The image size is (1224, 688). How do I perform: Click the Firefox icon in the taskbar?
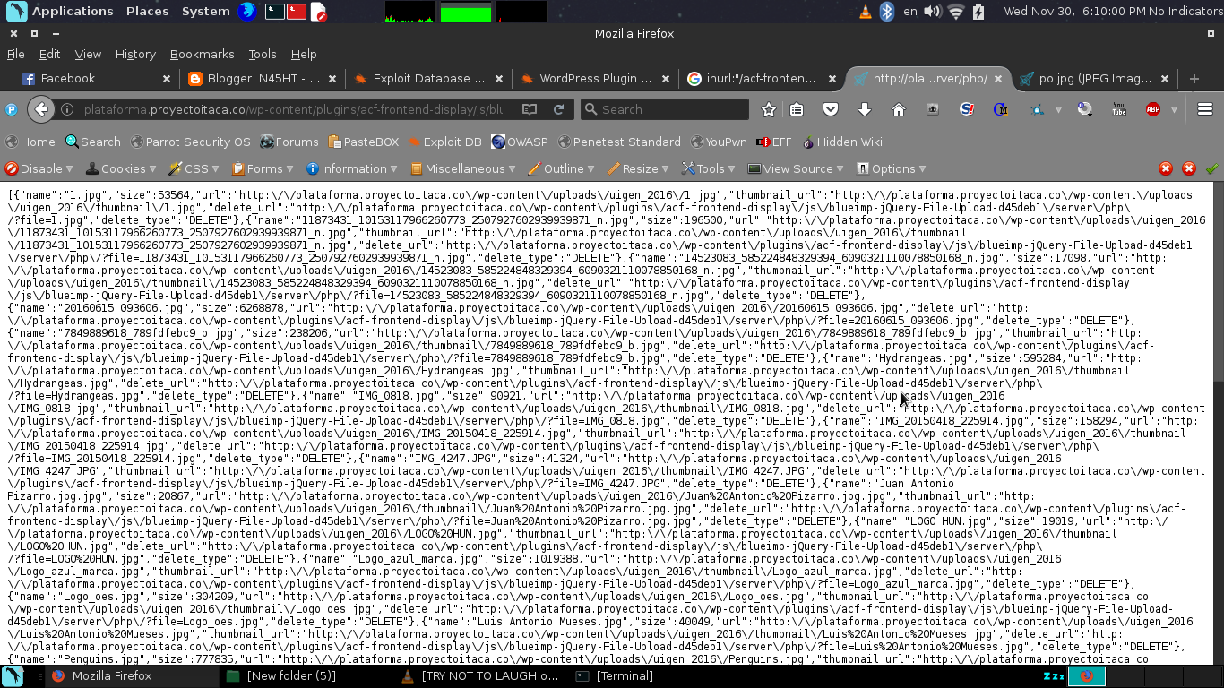point(59,676)
